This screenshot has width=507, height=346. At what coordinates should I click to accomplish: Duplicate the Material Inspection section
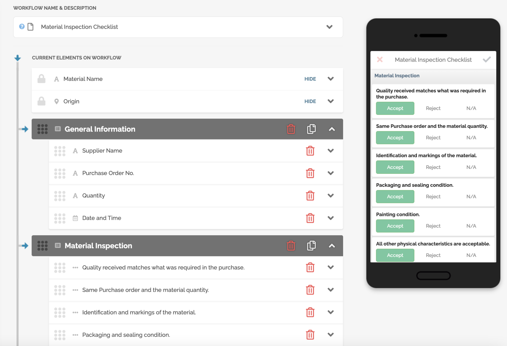click(x=311, y=246)
